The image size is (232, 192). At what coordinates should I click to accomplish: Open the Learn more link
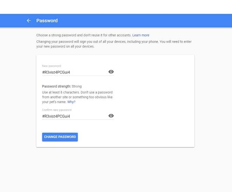point(141,35)
